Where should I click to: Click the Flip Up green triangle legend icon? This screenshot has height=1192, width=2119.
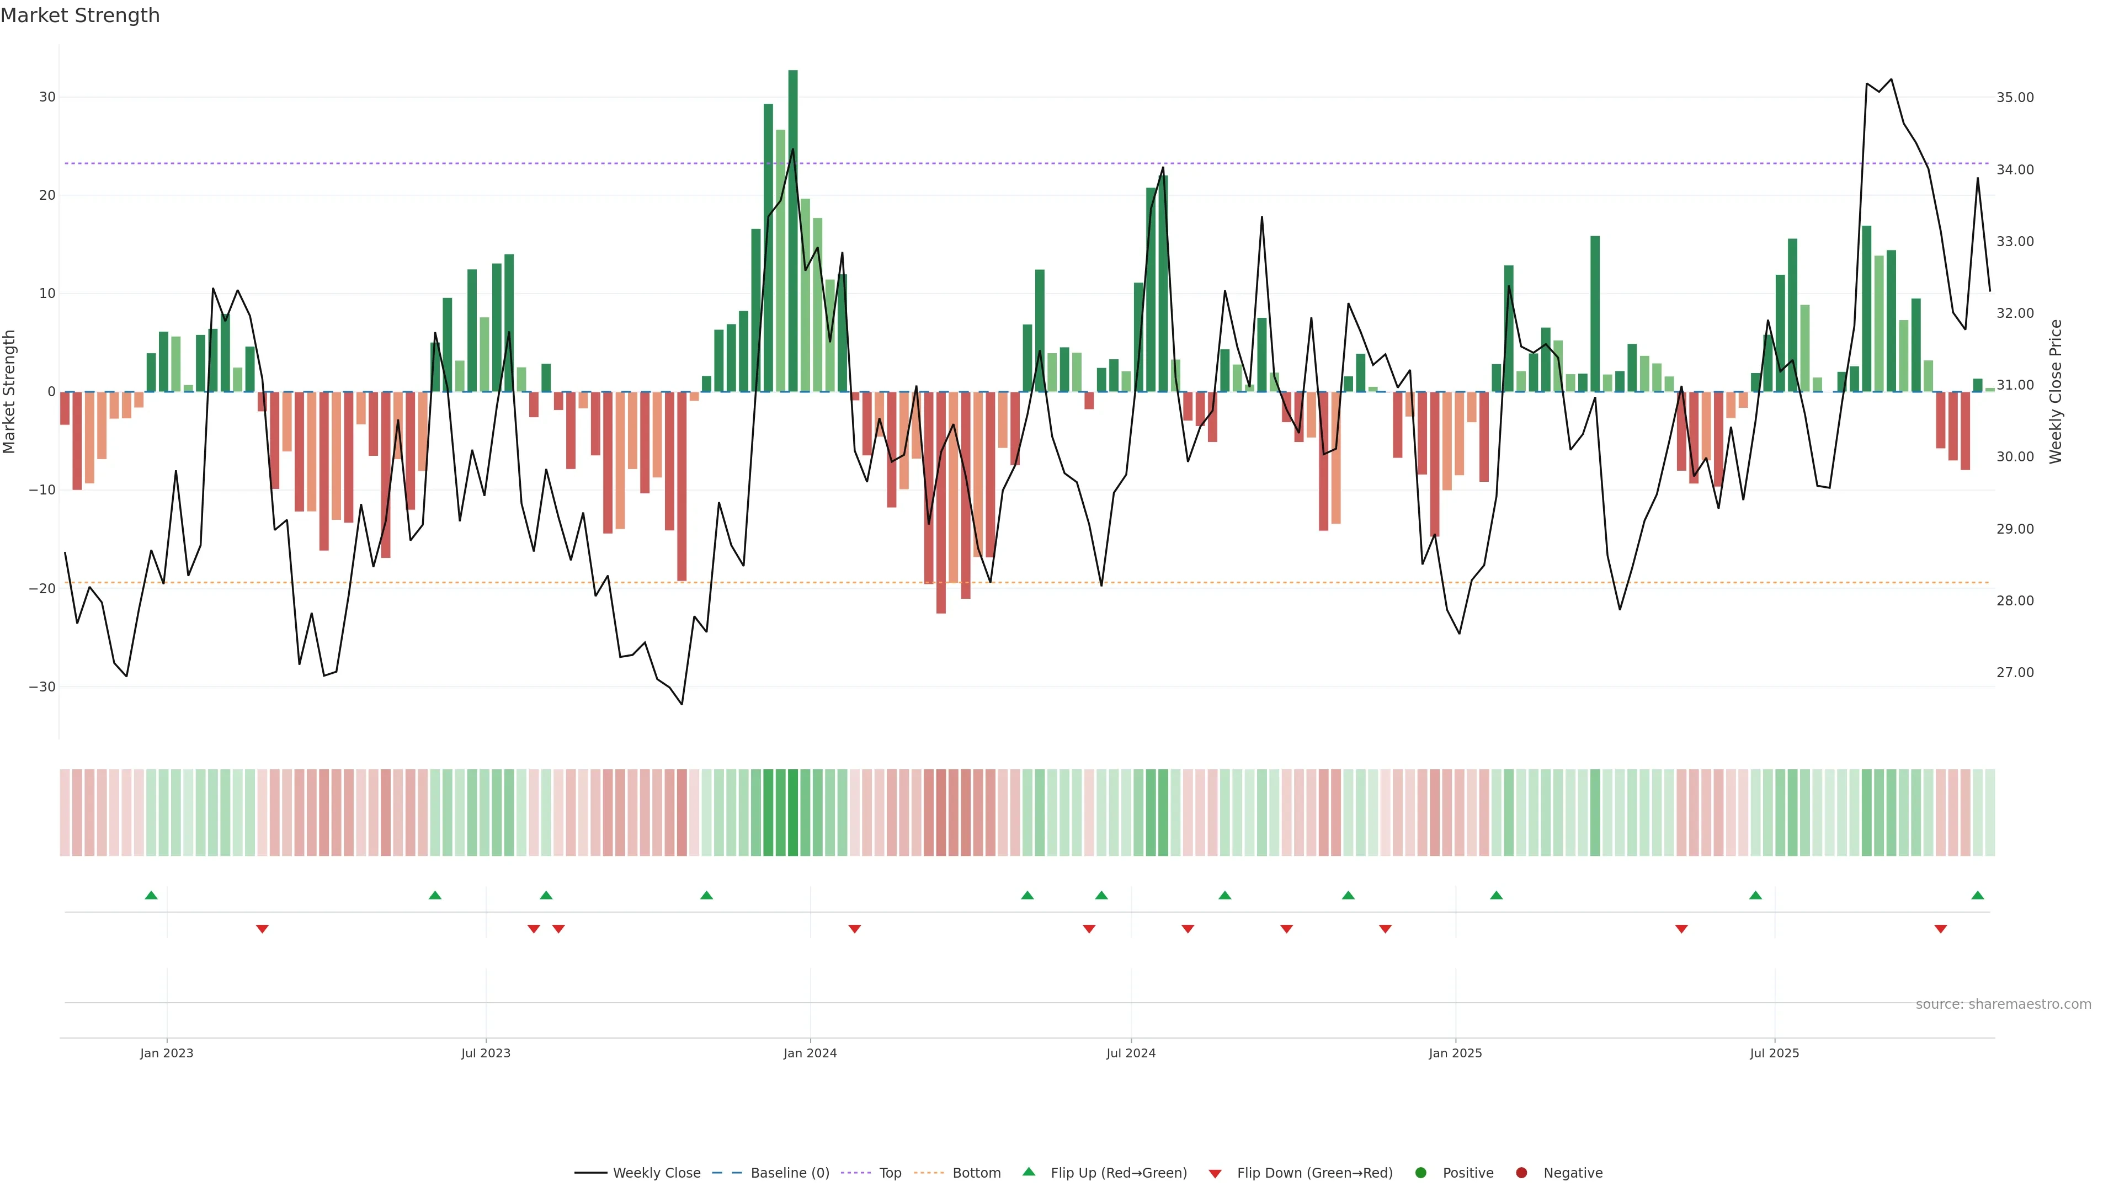point(1028,1172)
